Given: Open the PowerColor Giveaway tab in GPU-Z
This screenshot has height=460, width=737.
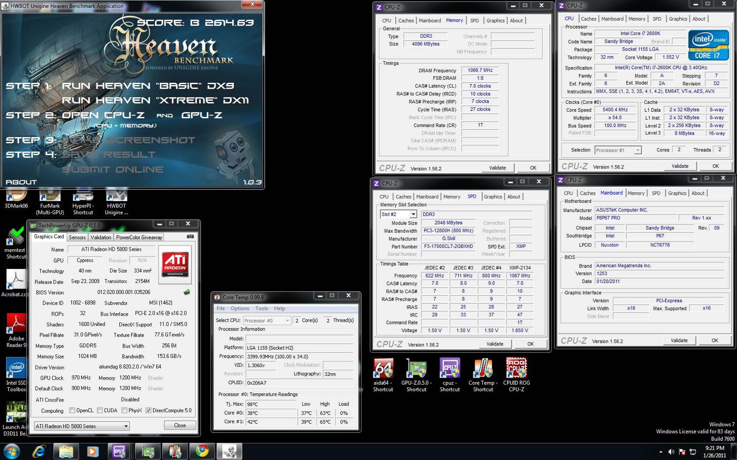Looking at the screenshot, I should [139, 237].
